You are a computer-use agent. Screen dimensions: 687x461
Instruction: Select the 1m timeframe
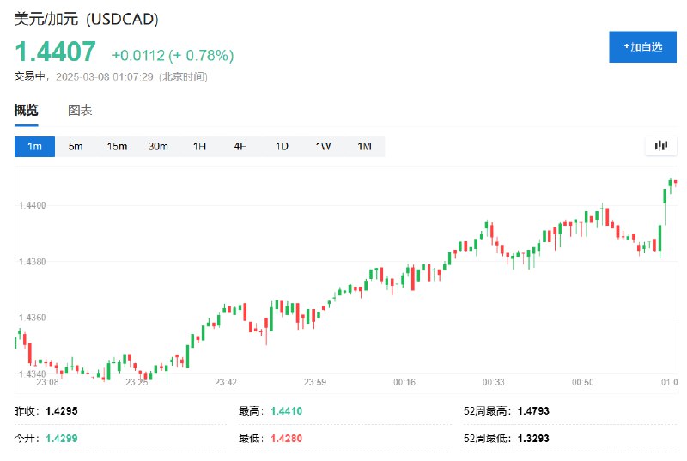pos(34,146)
